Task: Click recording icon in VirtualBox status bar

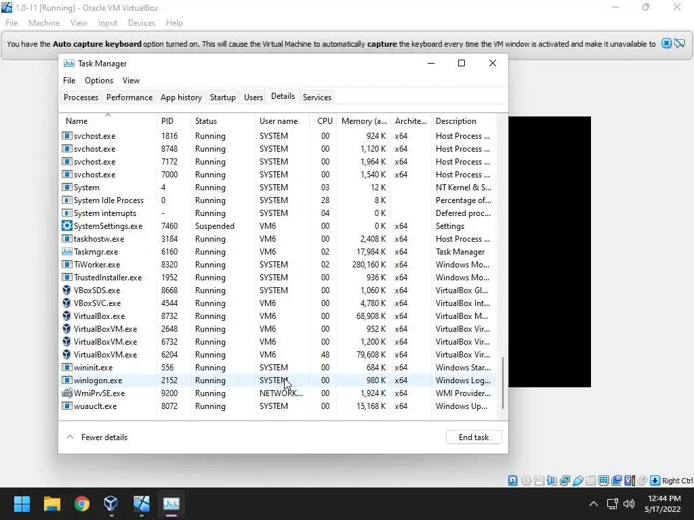Action: pos(617,481)
